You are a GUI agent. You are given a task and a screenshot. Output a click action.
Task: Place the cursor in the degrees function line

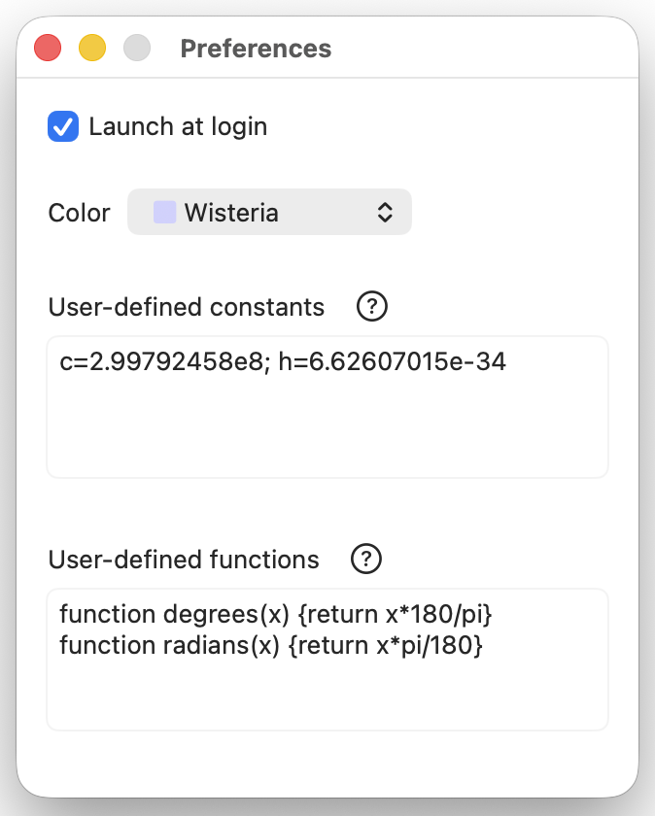[276, 615]
